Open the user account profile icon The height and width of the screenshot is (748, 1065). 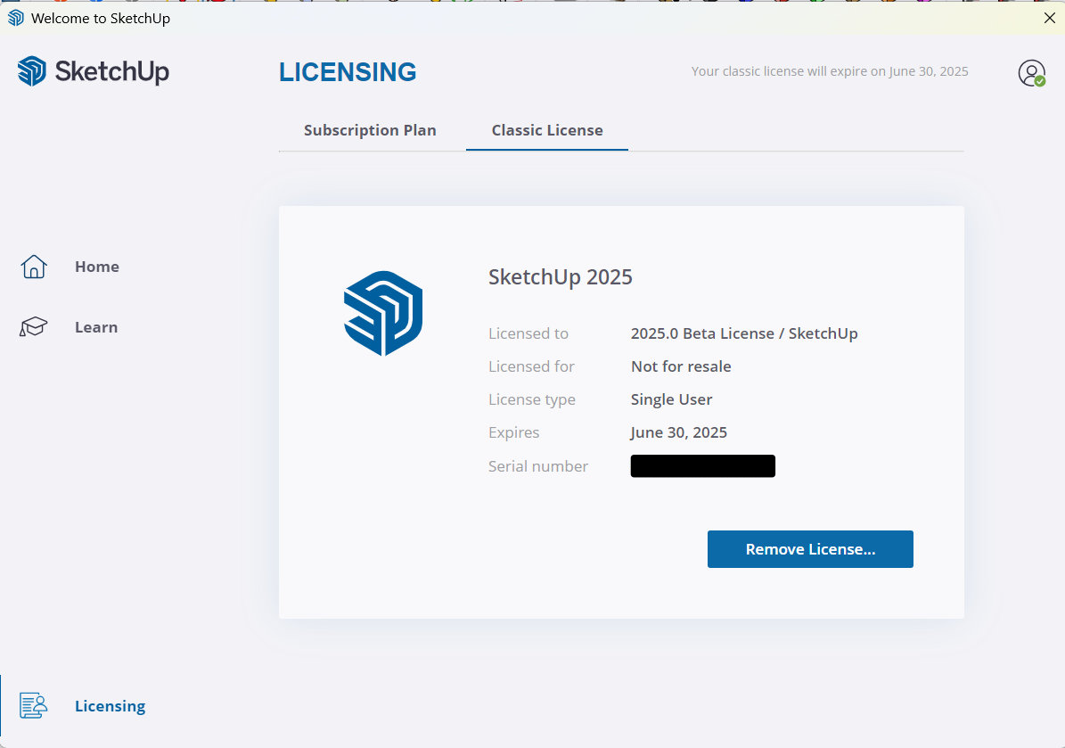tap(1031, 73)
